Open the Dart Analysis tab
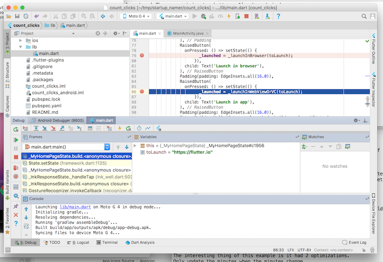This screenshot has width=383, height=262. pos(140,242)
